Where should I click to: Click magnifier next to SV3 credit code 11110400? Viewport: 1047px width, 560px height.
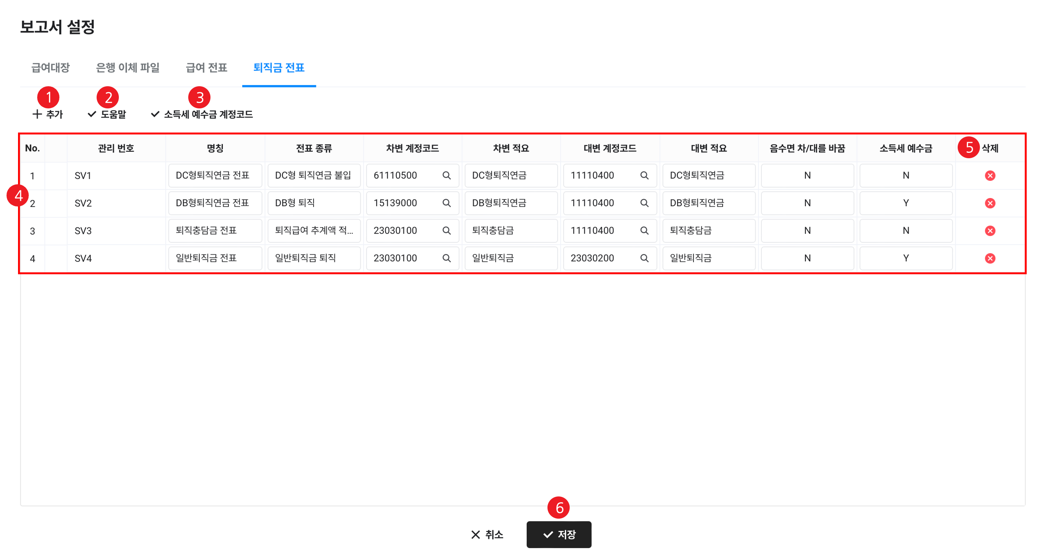pos(644,231)
